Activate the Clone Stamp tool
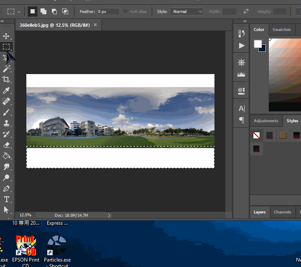This screenshot has width=301, height=267. 6,123
